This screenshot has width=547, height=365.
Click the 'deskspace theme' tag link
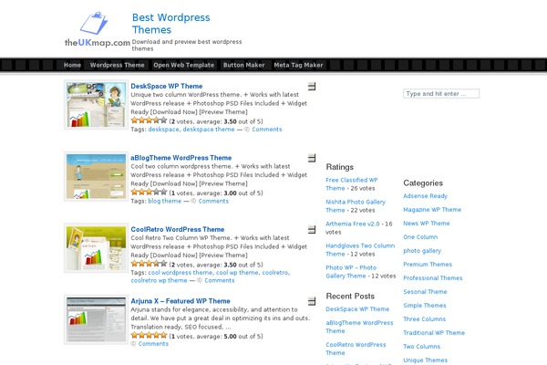point(209,130)
